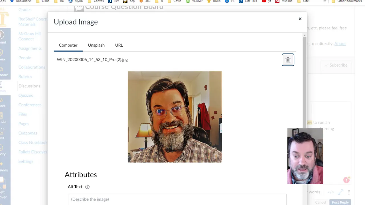
Task: Go to Assignments in course menu
Action: click(30, 48)
